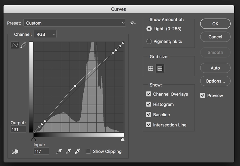The height and width of the screenshot is (166, 240).
Task: Toggle the Preview checkbox
Action: 203,95
